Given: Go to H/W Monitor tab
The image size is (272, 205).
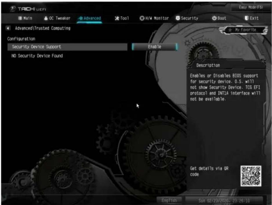Looking at the screenshot, I should 154,18.
